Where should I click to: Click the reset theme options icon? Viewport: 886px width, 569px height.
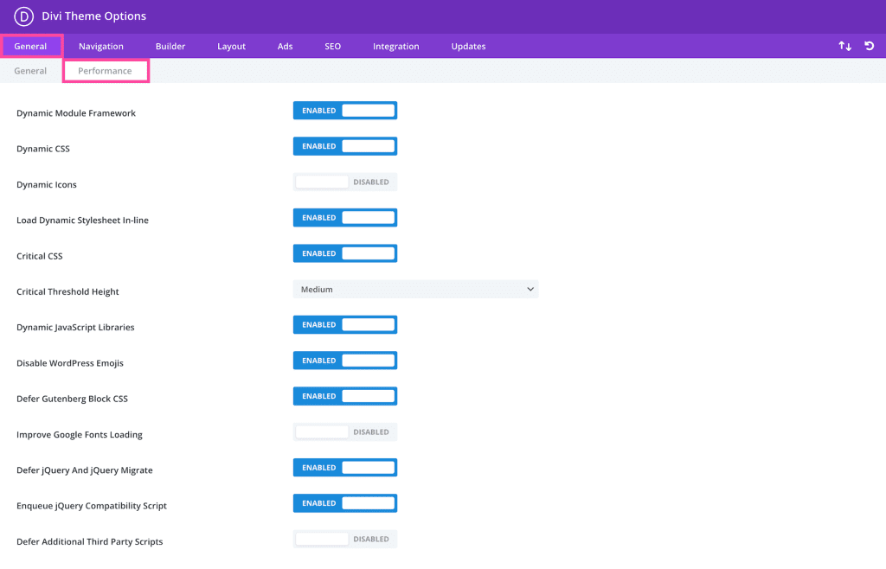pyautogui.click(x=869, y=46)
